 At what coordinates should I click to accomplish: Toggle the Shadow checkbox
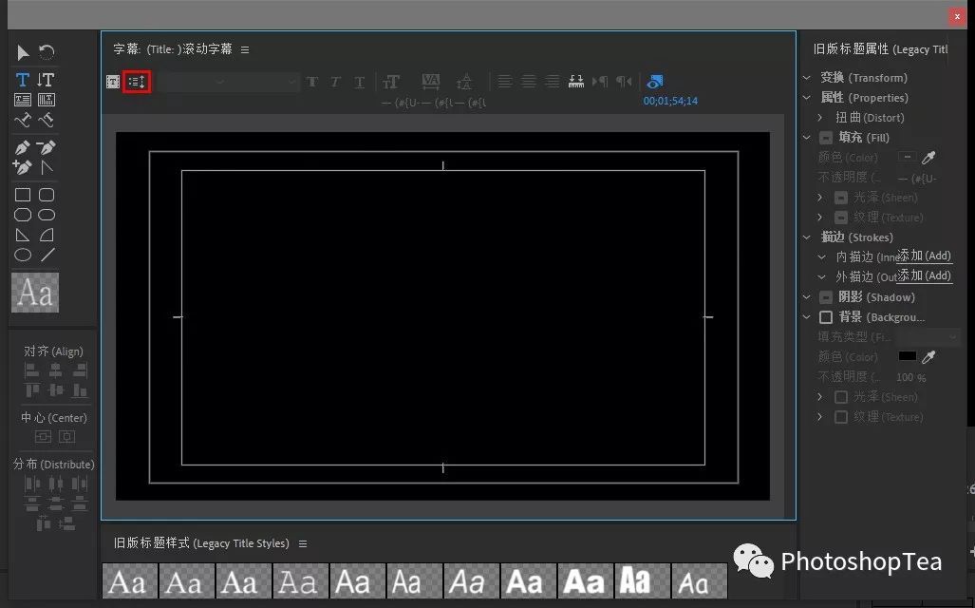pos(826,296)
